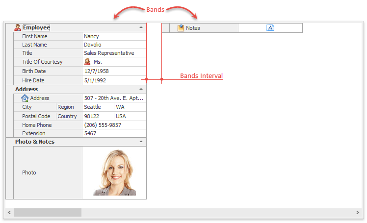The width and height of the screenshot is (367, 223).
Task: Click the scrollbar right arrow
Action: tap(357, 213)
